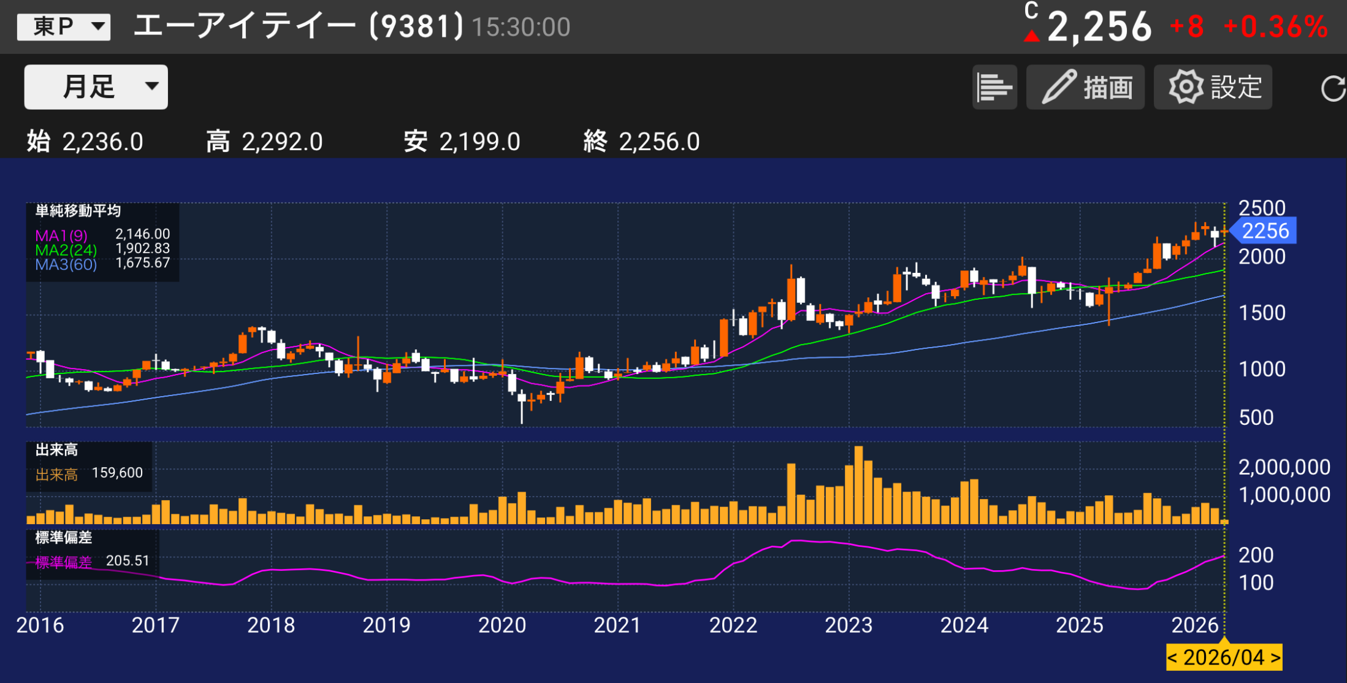Screen dimensions: 1347x683
Task: Click the 描画 pencil drawing button
Action: [x=1085, y=87]
